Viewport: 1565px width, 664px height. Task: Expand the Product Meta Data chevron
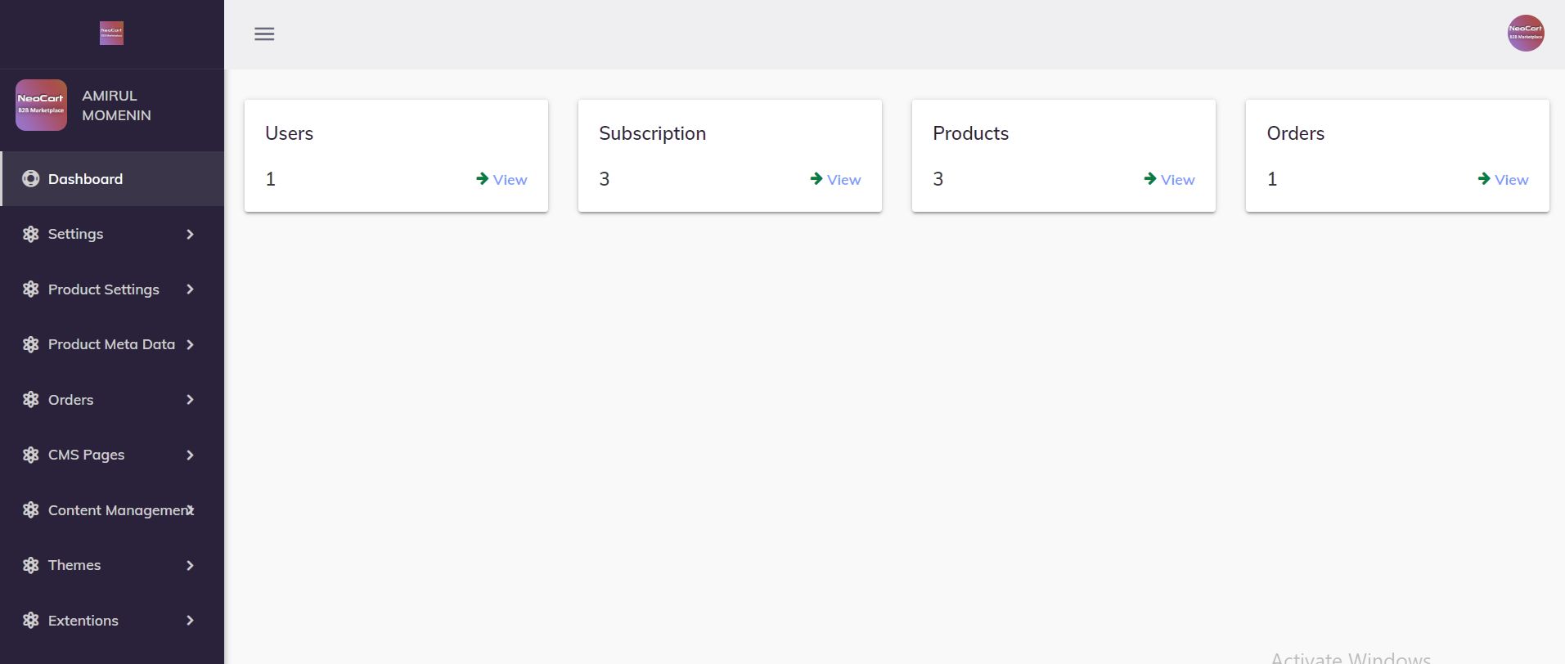[190, 345]
